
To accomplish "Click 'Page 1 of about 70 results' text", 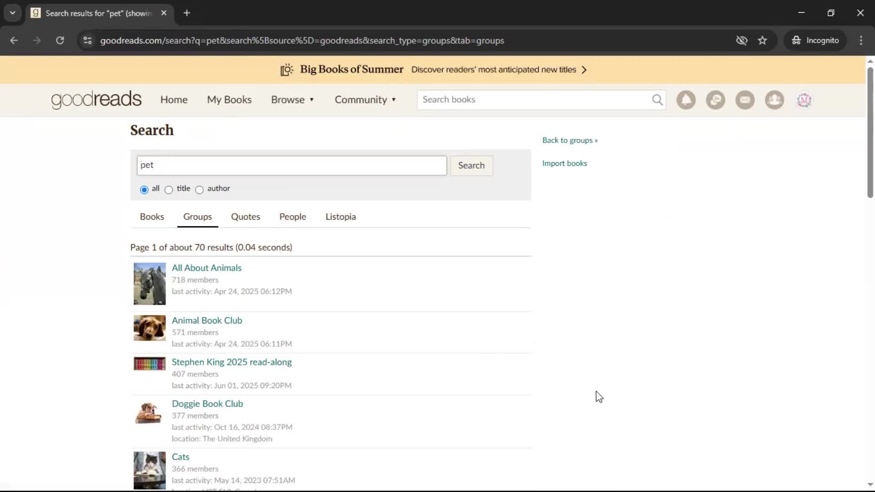I will click(211, 247).
